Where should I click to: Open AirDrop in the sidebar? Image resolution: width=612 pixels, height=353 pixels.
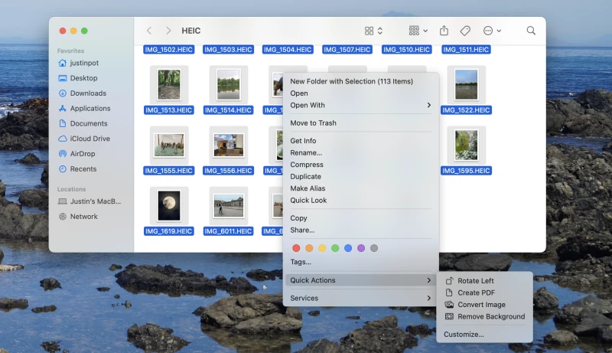click(x=83, y=154)
